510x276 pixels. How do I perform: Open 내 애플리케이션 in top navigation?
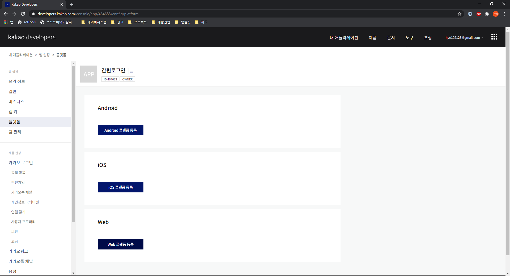pyautogui.click(x=344, y=38)
